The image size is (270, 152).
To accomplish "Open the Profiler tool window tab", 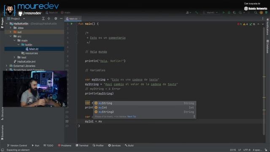I will click(x=98, y=146).
